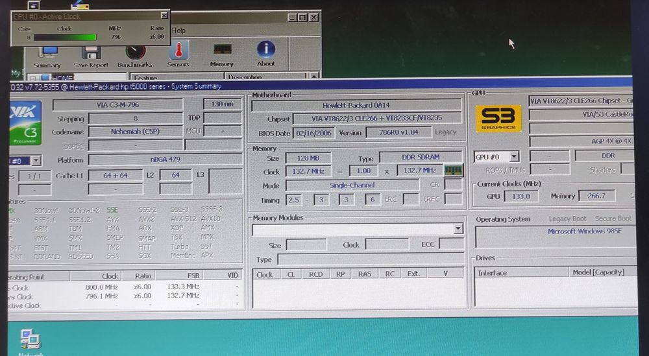Click the 796.1 MHz clock value
The image size is (649, 356).
(x=102, y=296)
